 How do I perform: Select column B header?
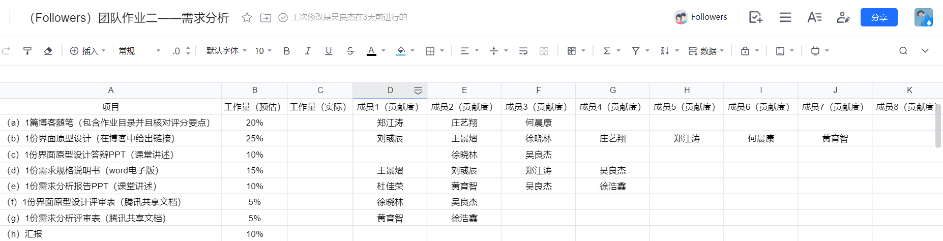click(255, 90)
